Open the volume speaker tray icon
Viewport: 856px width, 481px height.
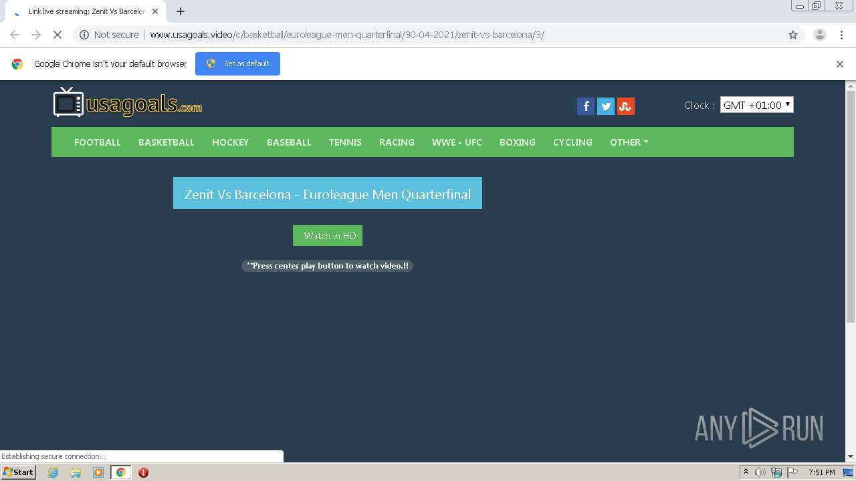[x=760, y=472]
